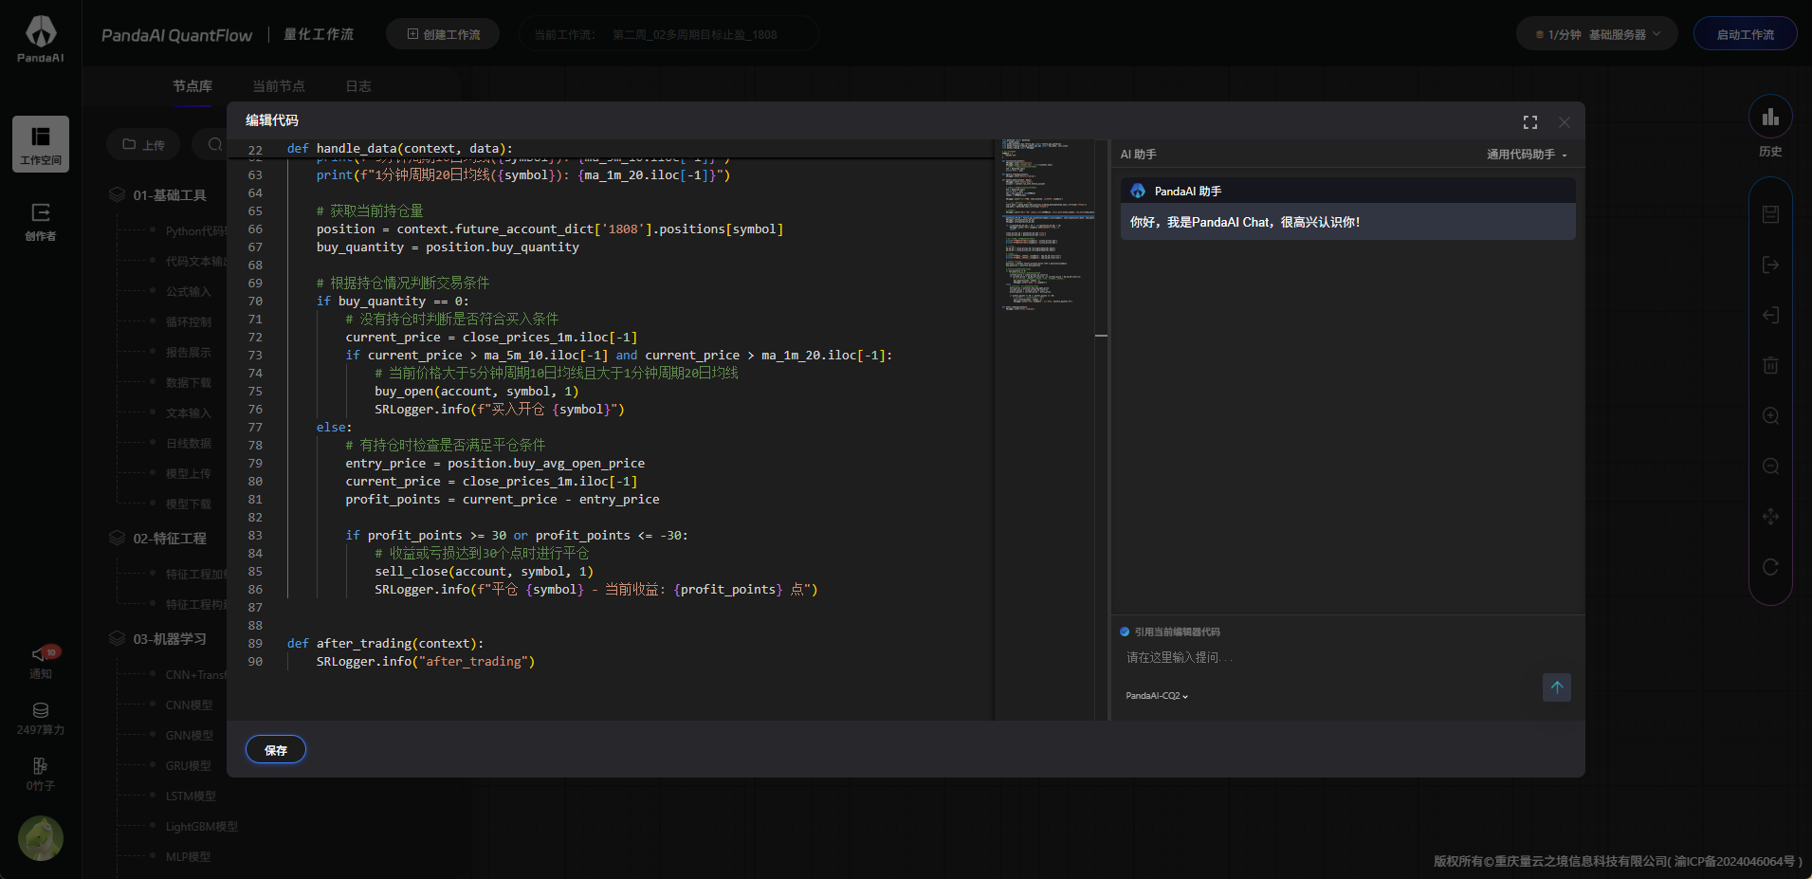Click the sticky 'def handle_data(context, data):' header
The image size is (1812, 879).
coord(399,149)
